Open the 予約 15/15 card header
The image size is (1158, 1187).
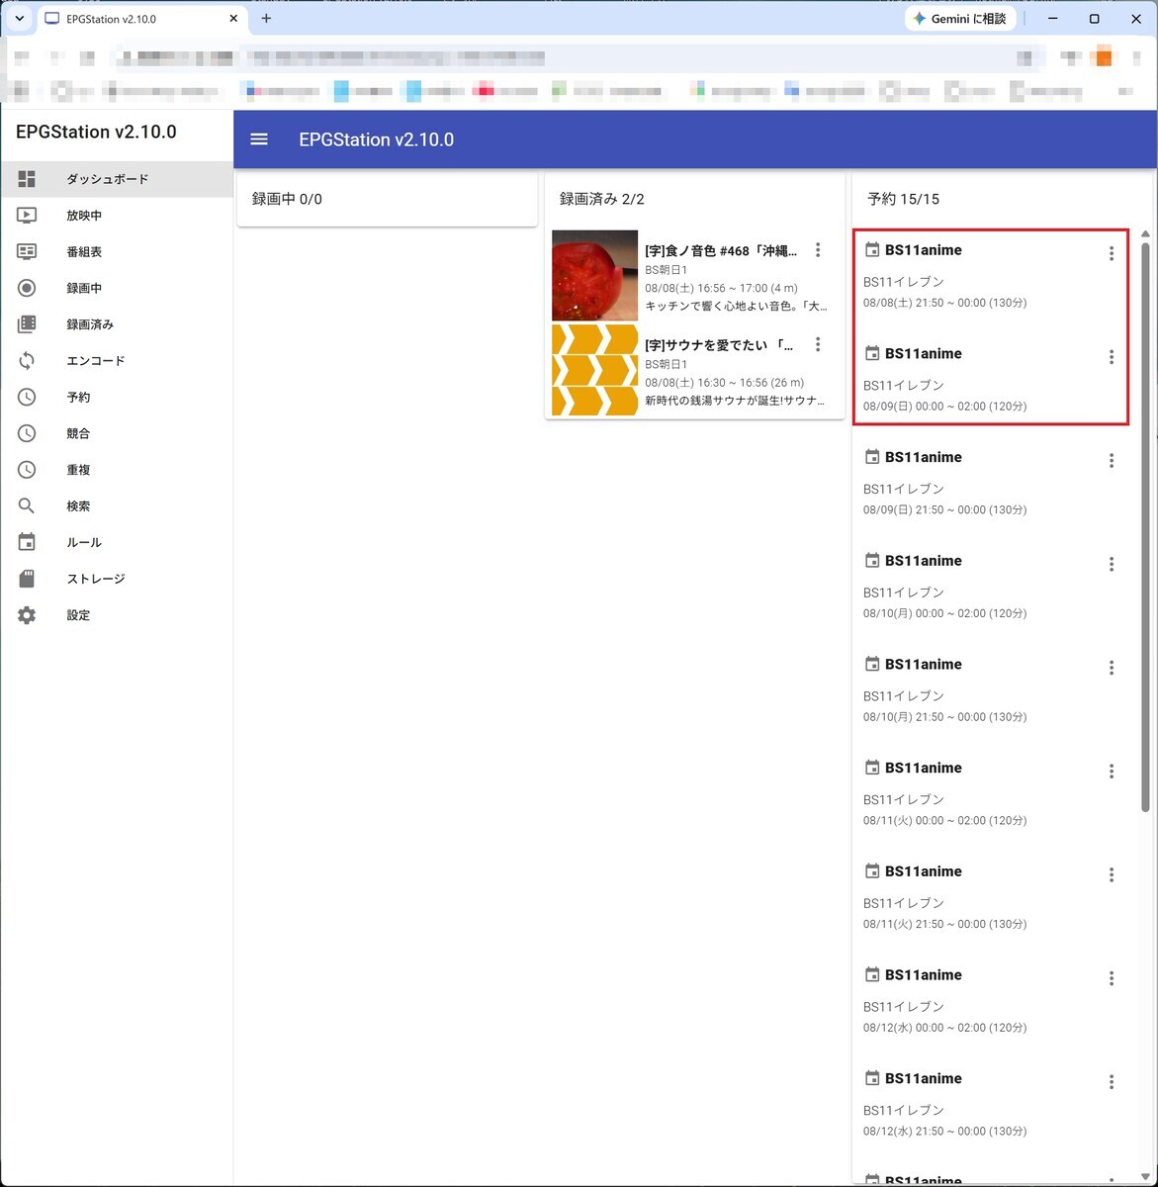[x=1002, y=199]
